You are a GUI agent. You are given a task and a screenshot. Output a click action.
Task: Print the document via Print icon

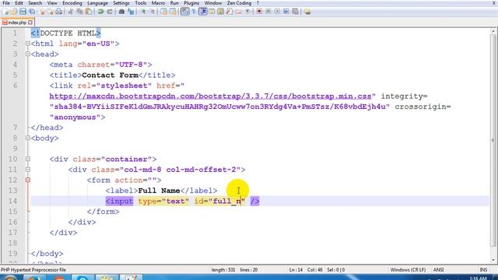[x=59, y=12]
